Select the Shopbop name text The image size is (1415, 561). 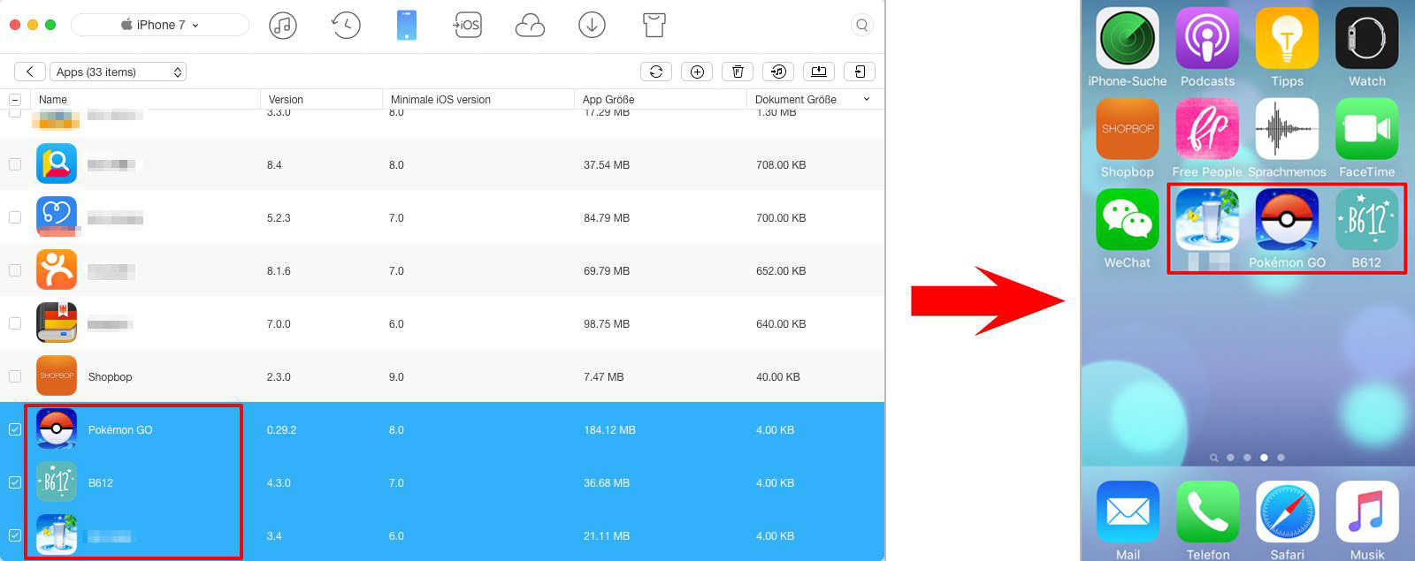(x=110, y=377)
